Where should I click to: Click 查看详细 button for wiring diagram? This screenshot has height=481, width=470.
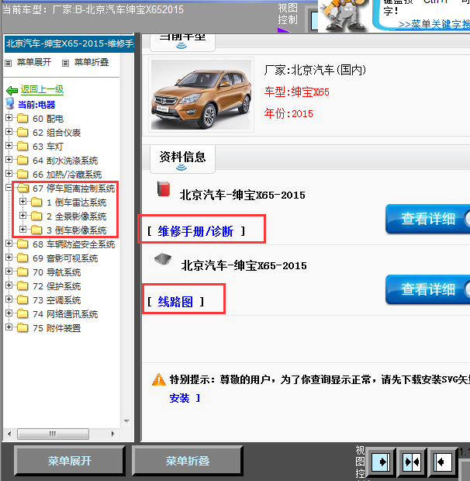pos(427,289)
